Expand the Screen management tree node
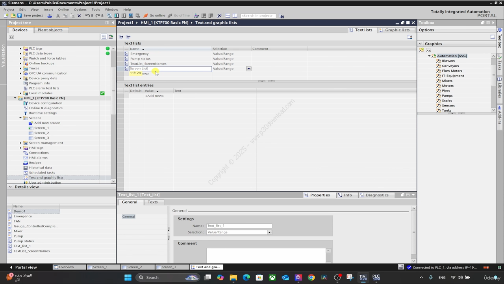 coord(20,143)
